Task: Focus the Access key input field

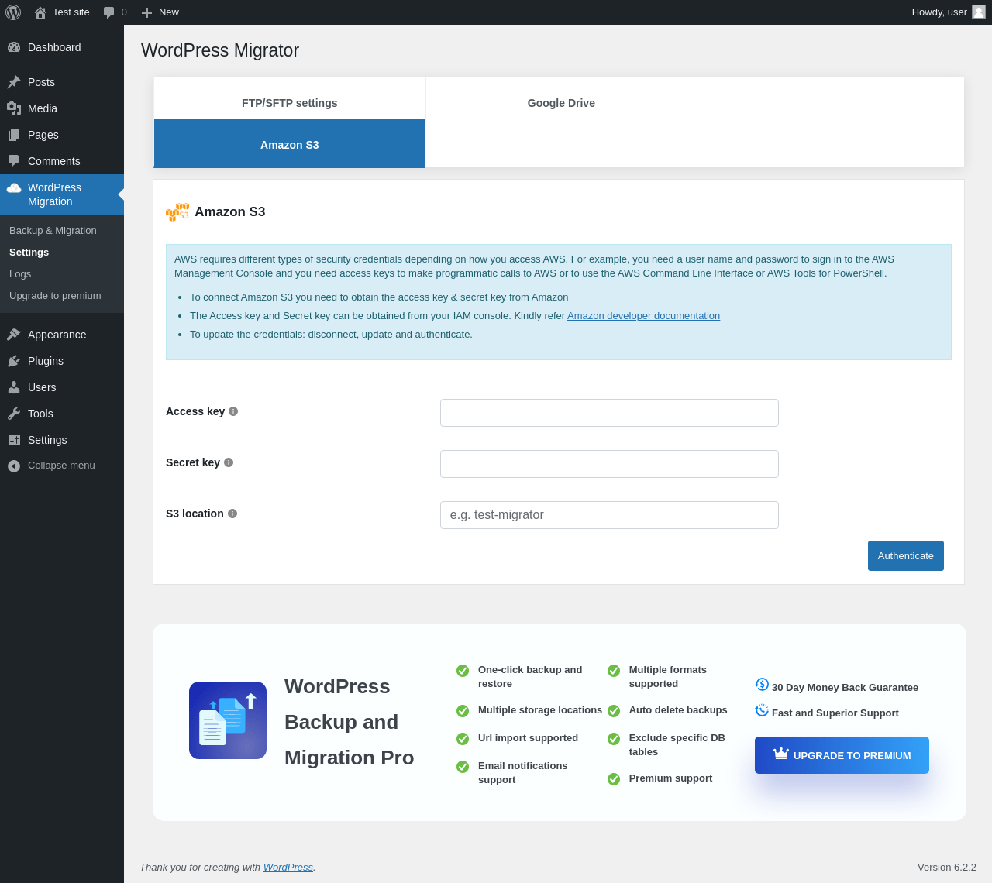Action: [x=609, y=413]
